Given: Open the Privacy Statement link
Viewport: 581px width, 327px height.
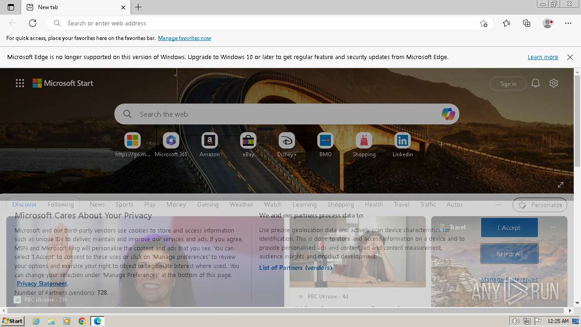Looking at the screenshot, I should [x=42, y=283].
